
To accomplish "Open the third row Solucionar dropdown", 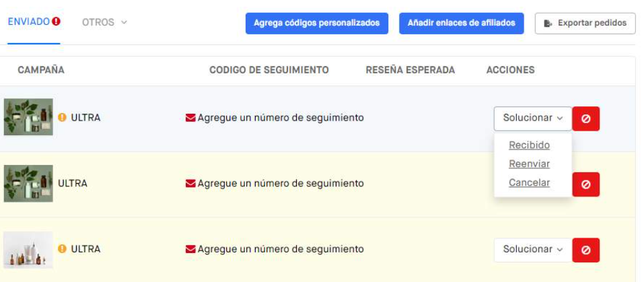I will point(533,250).
